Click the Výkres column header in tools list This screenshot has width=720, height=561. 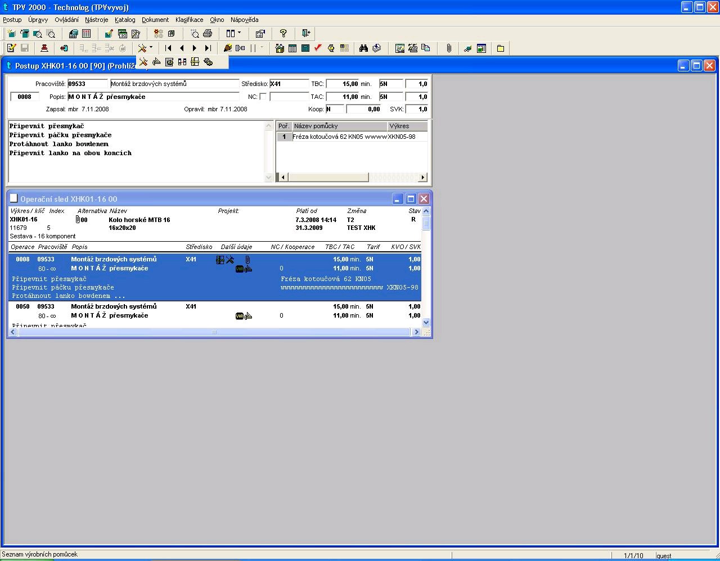point(407,126)
